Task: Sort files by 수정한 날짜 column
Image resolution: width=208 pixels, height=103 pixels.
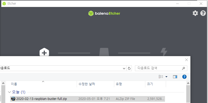Action: [x=95, y=84]
